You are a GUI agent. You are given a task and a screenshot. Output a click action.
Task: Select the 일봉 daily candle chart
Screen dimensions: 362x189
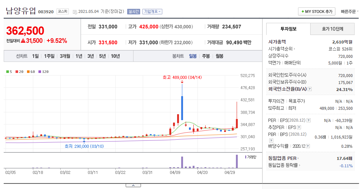pos(193,56)
